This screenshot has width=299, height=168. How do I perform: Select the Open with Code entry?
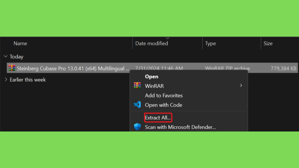pos(163,105)
